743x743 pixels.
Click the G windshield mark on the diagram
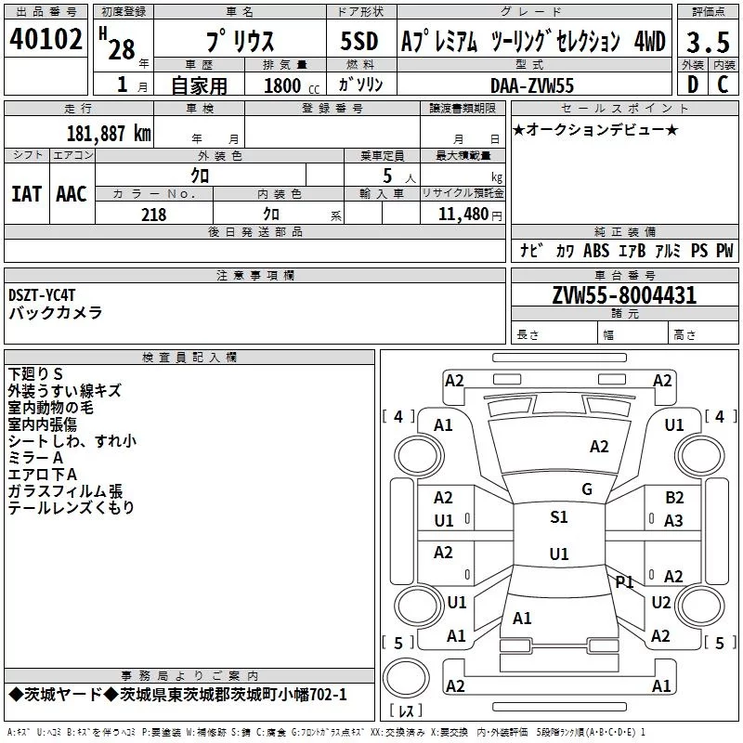(587, 489)
